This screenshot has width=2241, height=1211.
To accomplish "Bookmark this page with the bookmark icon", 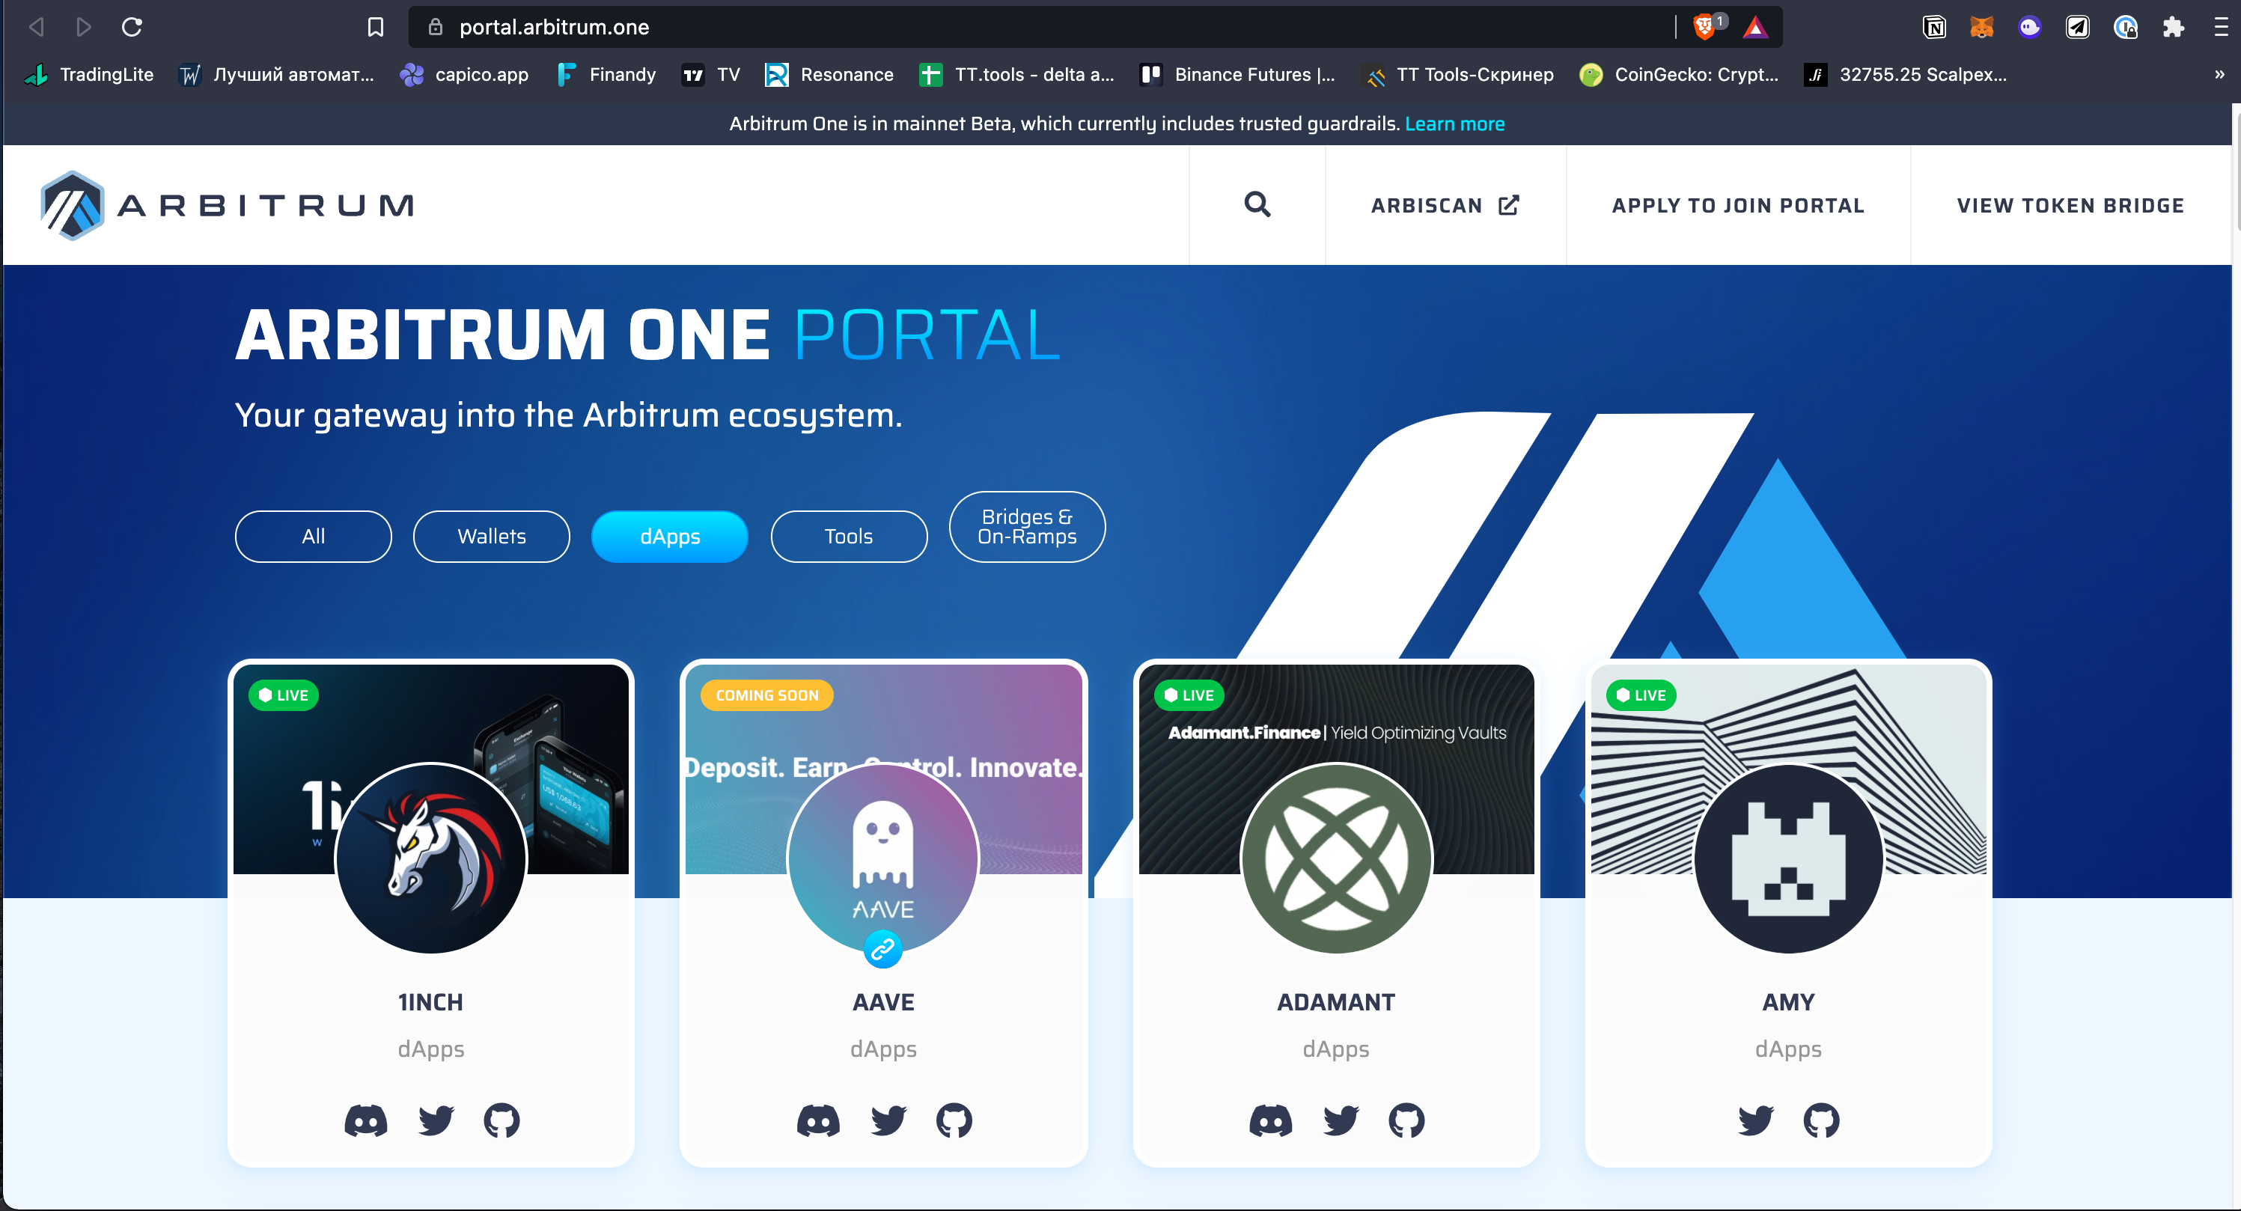I will [376, 27].
